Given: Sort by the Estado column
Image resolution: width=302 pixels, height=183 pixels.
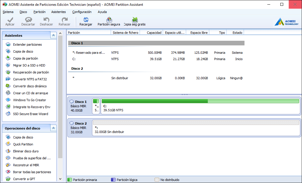Looking at the screenshot, I should coord(235,33).
